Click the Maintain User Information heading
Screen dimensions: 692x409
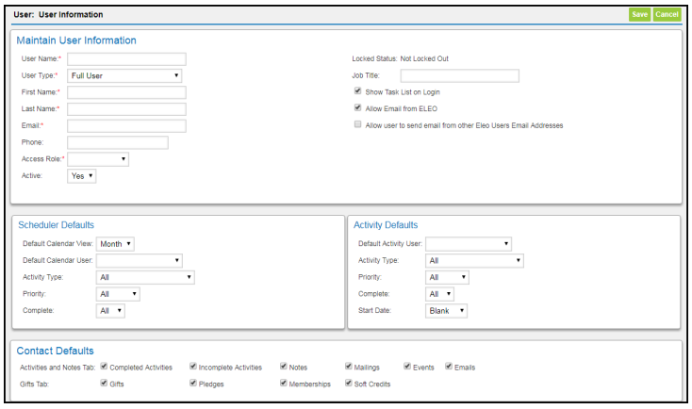(76, 41)
